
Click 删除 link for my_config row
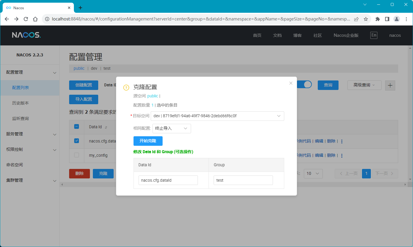coord(331,156)
